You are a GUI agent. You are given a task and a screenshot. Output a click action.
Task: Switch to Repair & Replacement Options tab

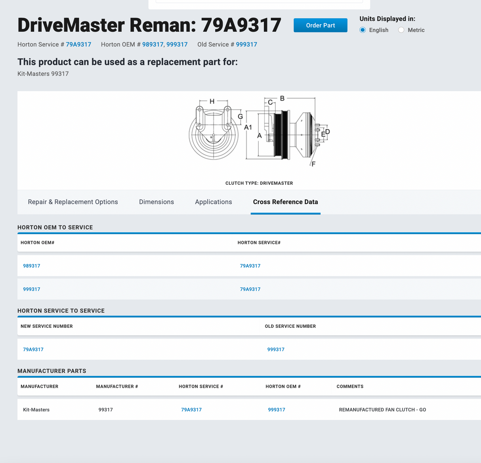pyautogui.click(x=73, y=202)
